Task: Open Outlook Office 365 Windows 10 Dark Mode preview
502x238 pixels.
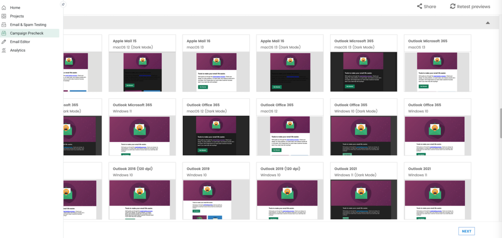Action: 364,135
